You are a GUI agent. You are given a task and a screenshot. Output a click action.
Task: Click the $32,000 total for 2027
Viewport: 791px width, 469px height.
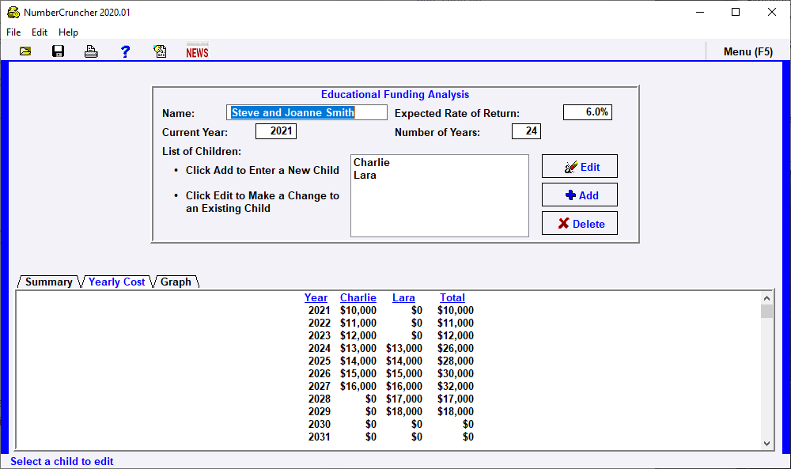[x=456, y=386]
